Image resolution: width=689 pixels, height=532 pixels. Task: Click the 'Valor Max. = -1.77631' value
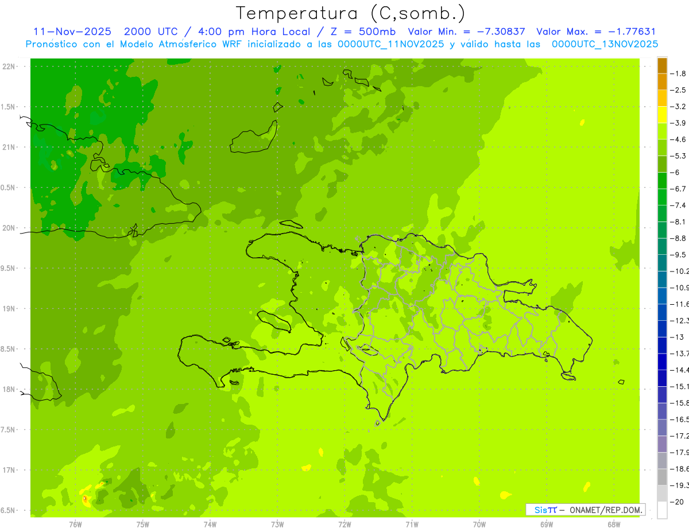(x=596, y=32)
